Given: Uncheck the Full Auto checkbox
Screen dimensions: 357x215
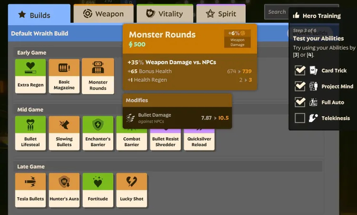Looking at the screenshot, I should 300,102.
